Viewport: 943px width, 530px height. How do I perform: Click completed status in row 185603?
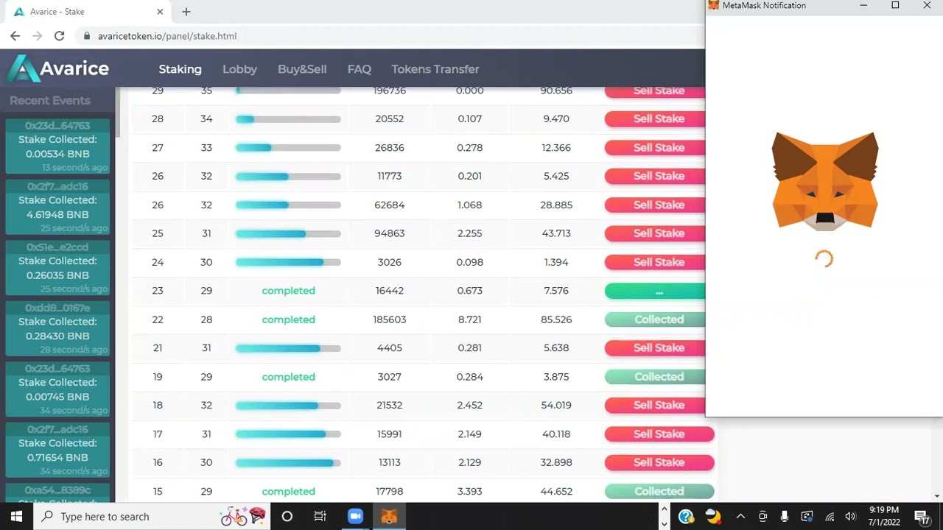click(x=288, y=319)
